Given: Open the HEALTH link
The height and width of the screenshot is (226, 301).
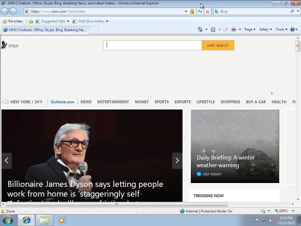Looking at the screenshot, I should pyautogui.click(x=279, y=102).
